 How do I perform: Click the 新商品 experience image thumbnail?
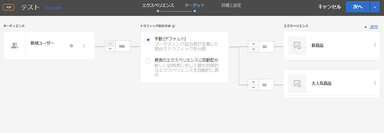click(x=297, y=46)
